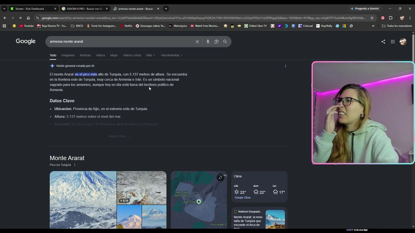Viewport: 415px width, 233px height.
Task: Open the Hop3fully bookmark
Action: tap(324, 26)
